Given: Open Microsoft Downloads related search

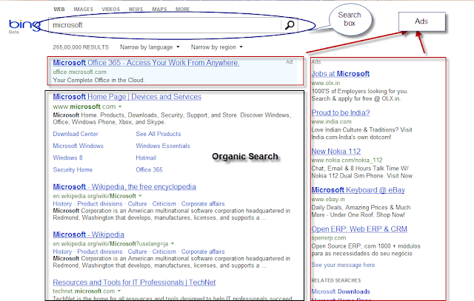Looking at the screenshot, I should coord(341,291).
